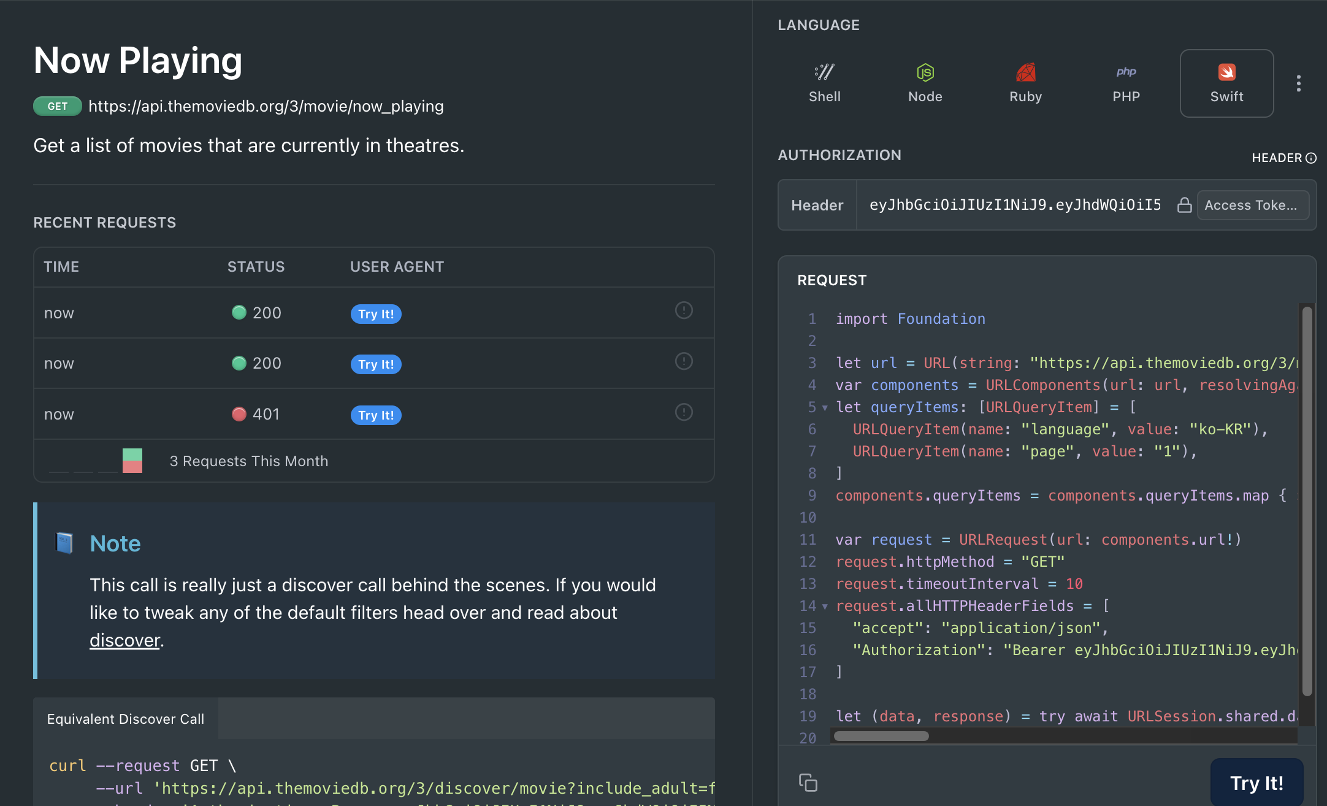This screenshot has width=1327, height=806.
Task: Open more languages three-dot menu
Action: (1298, 83)
